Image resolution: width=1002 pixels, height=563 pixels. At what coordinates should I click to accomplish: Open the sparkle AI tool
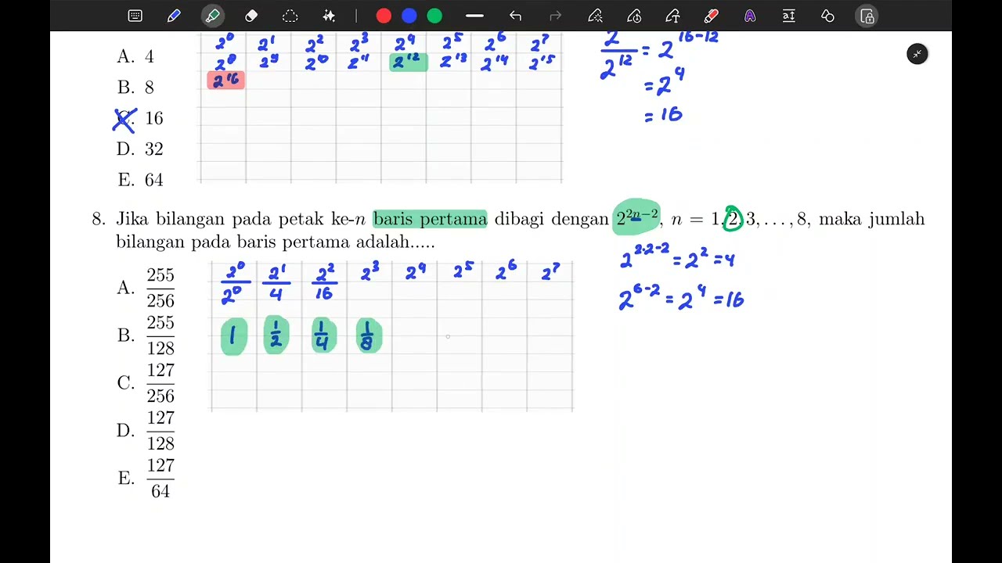(329, 16)
